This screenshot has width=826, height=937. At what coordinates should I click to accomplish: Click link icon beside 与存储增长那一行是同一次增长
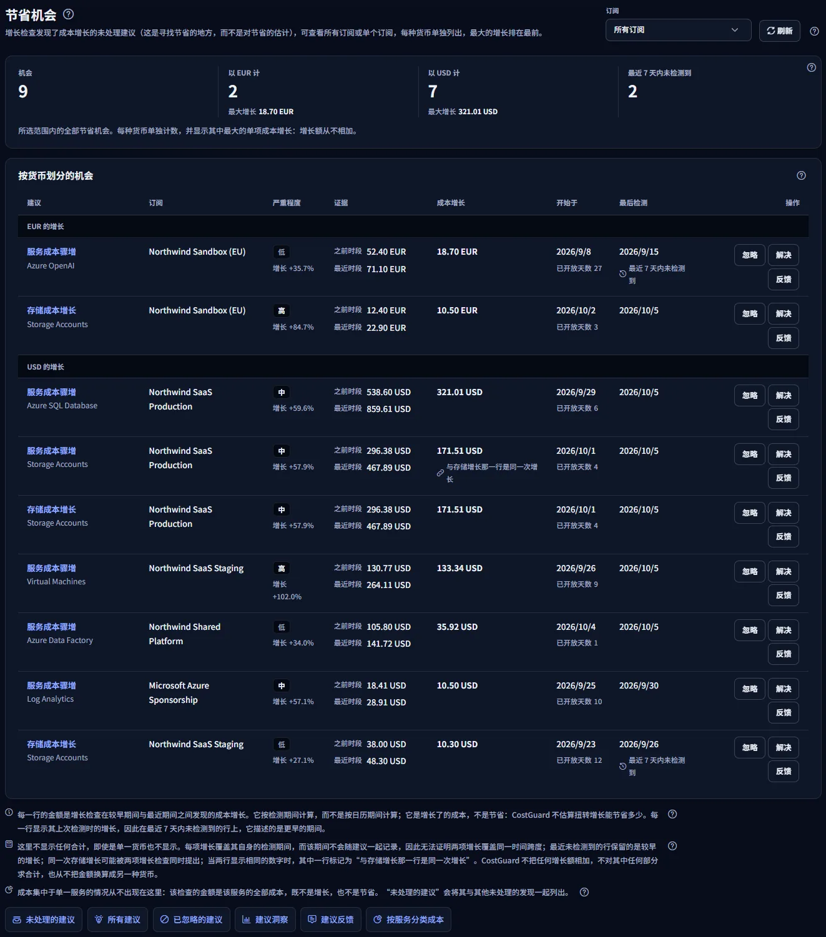440,473
